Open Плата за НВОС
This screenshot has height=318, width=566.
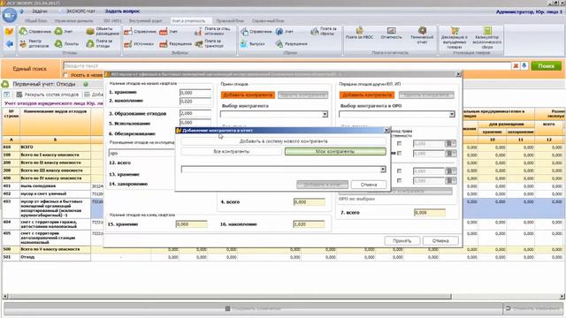click(x=359, y=34)
